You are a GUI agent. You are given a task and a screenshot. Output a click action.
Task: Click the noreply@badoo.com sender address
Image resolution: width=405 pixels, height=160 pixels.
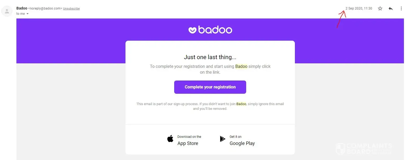45,8
